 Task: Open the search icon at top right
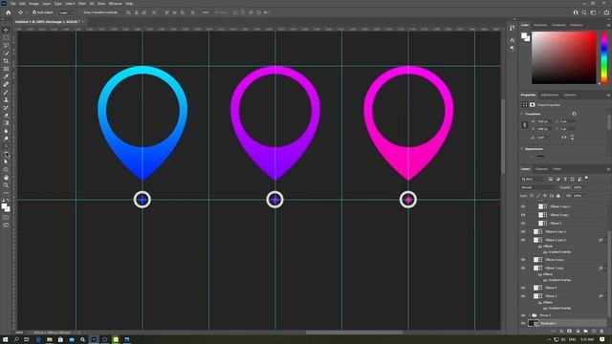tap(584, 12)
